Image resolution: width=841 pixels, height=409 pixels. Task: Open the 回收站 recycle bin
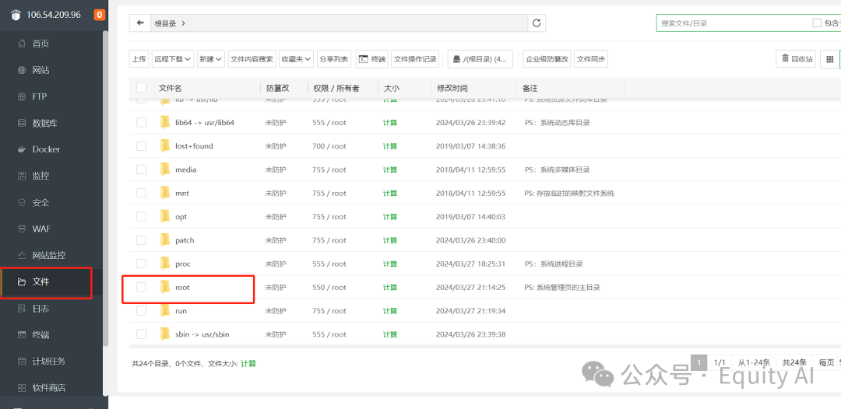pyautogui.click(x=795, y=59)
